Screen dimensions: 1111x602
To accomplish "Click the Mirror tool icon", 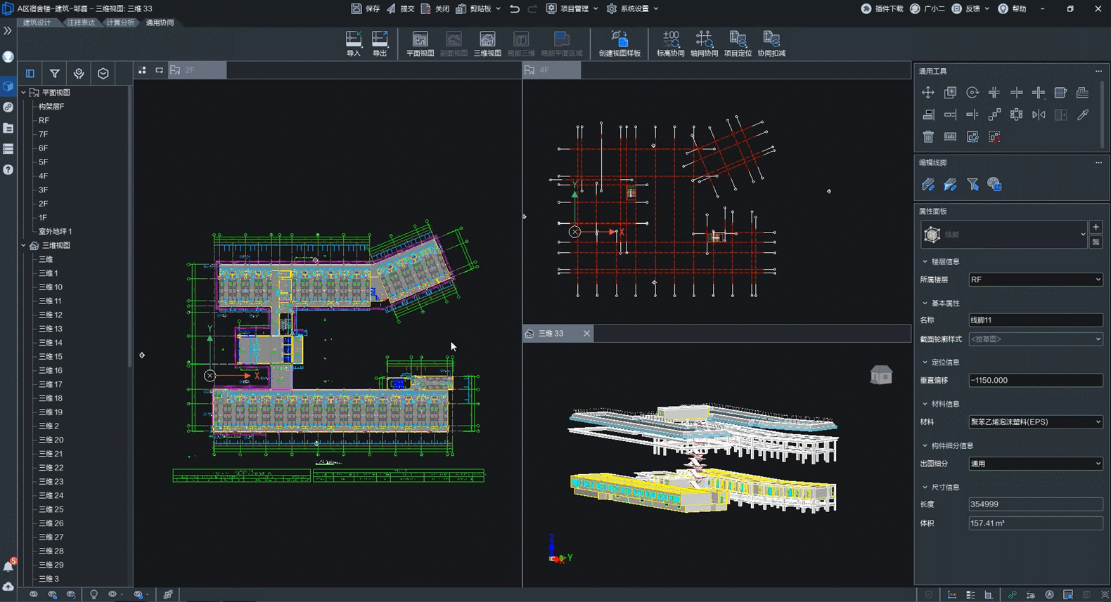I will tap(1039, 114).
